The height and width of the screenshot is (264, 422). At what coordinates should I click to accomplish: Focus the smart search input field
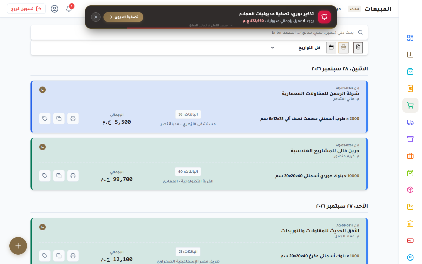point(199,32)
